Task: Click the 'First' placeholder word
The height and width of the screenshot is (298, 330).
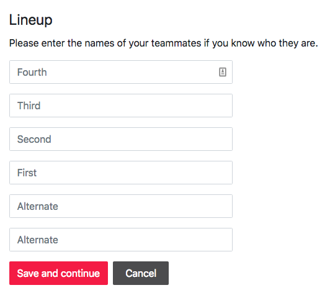Action: point(27,173)
